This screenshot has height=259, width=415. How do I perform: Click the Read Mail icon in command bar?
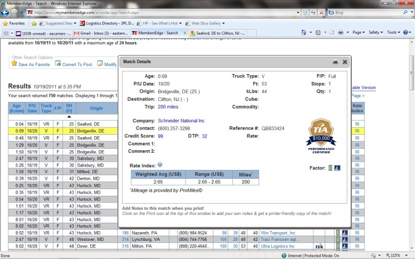click(331, 33)
